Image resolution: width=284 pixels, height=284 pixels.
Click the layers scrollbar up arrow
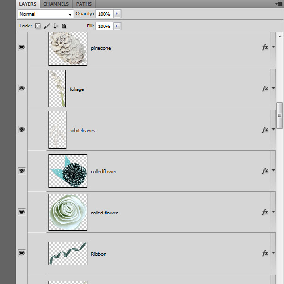280,36
